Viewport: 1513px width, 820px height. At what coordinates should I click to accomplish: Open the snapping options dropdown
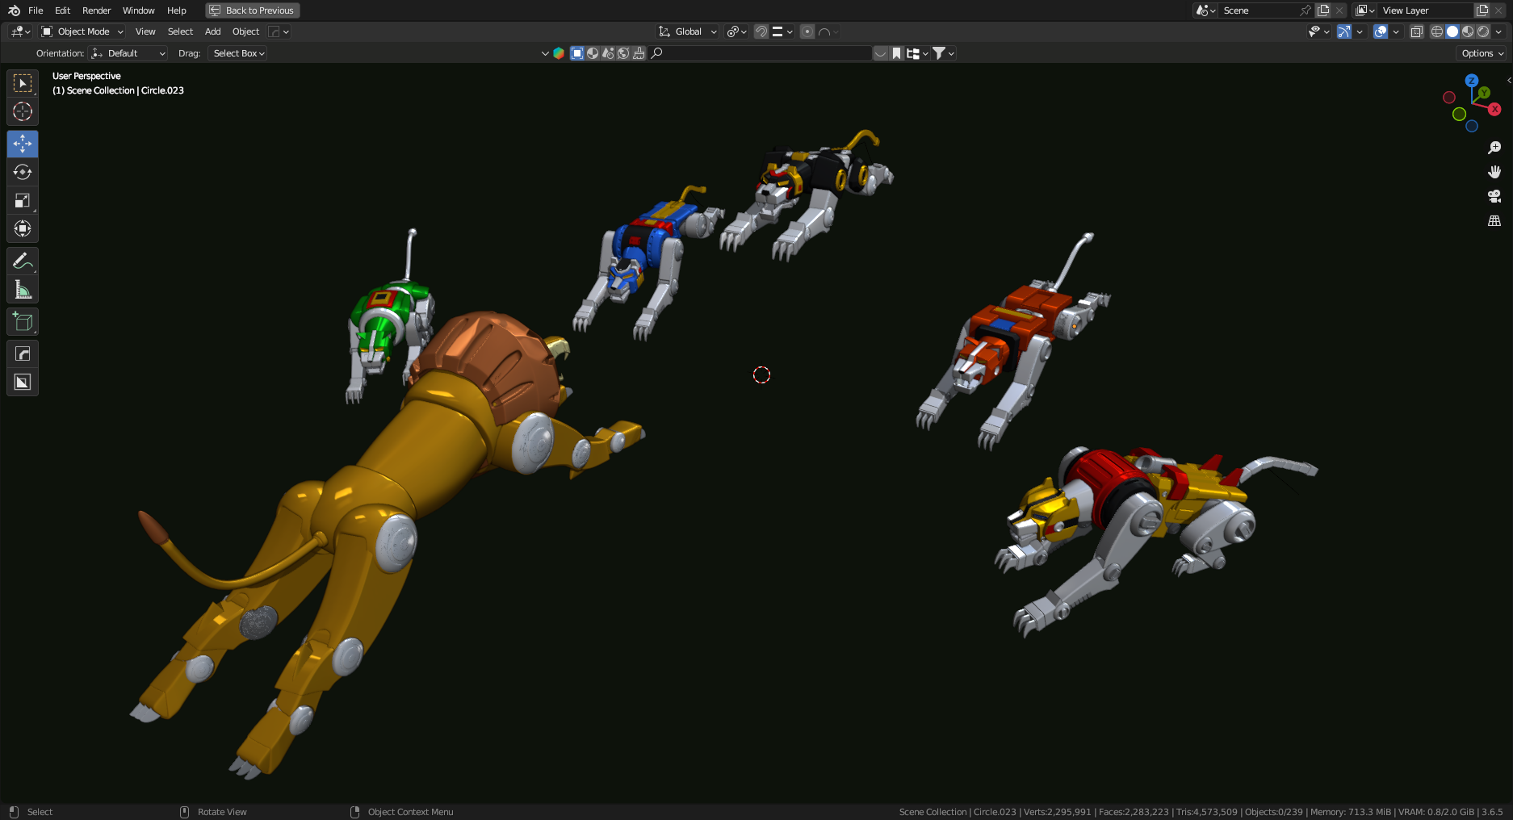click(782, 31)
